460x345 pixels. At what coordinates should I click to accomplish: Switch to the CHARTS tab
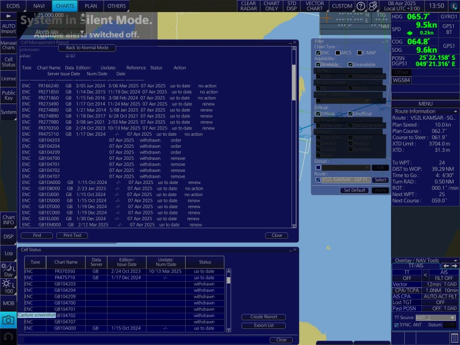point(65,6)
